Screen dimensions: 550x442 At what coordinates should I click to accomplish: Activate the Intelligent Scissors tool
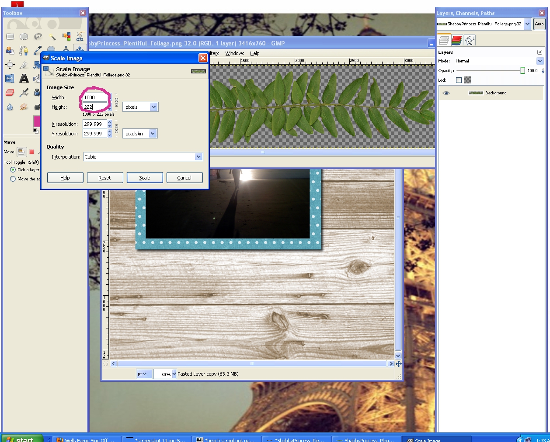[80, 37]
